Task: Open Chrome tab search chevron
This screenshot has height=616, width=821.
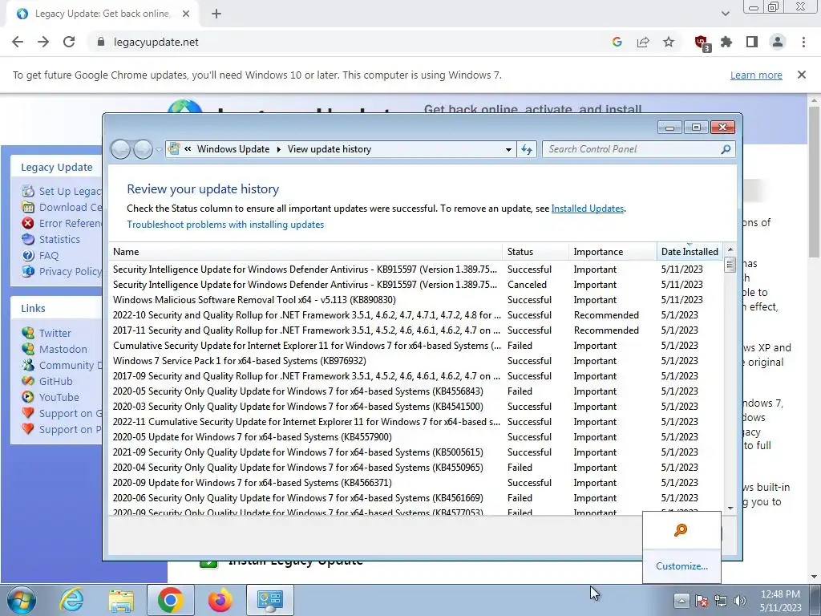Action: [726, 14]
